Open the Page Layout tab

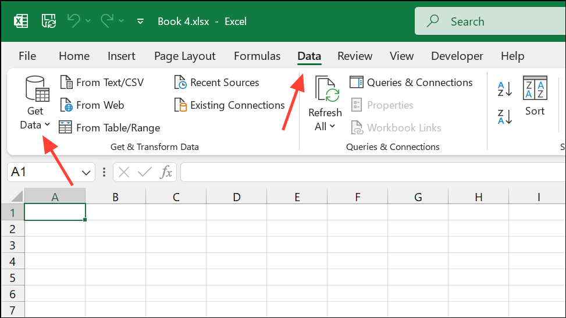pyautogui.click(x=184, y=56)
